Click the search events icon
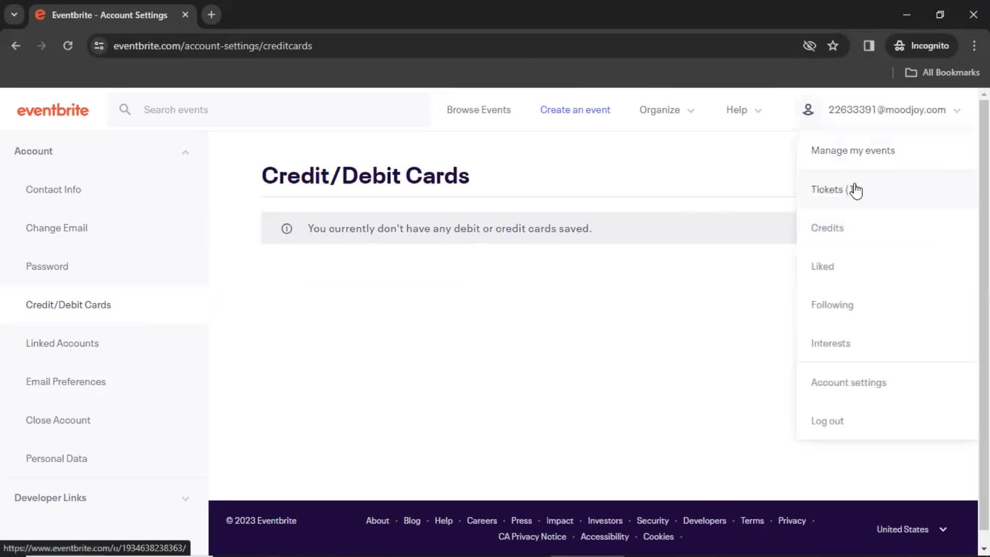 point(125,109)
